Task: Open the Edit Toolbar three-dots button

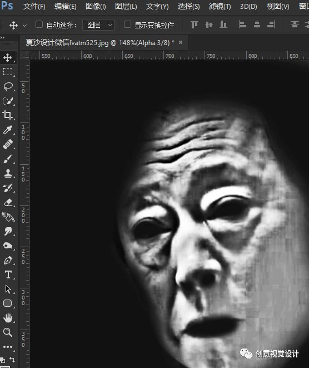Action: pos(8,347)
